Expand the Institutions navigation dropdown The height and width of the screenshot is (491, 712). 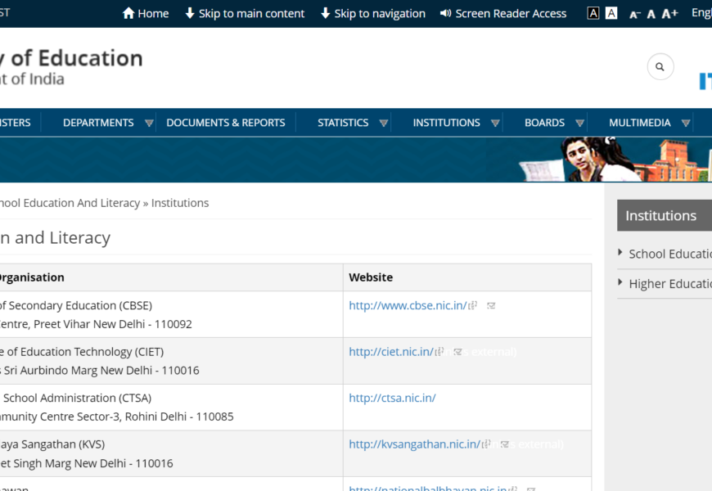(495, 123)
